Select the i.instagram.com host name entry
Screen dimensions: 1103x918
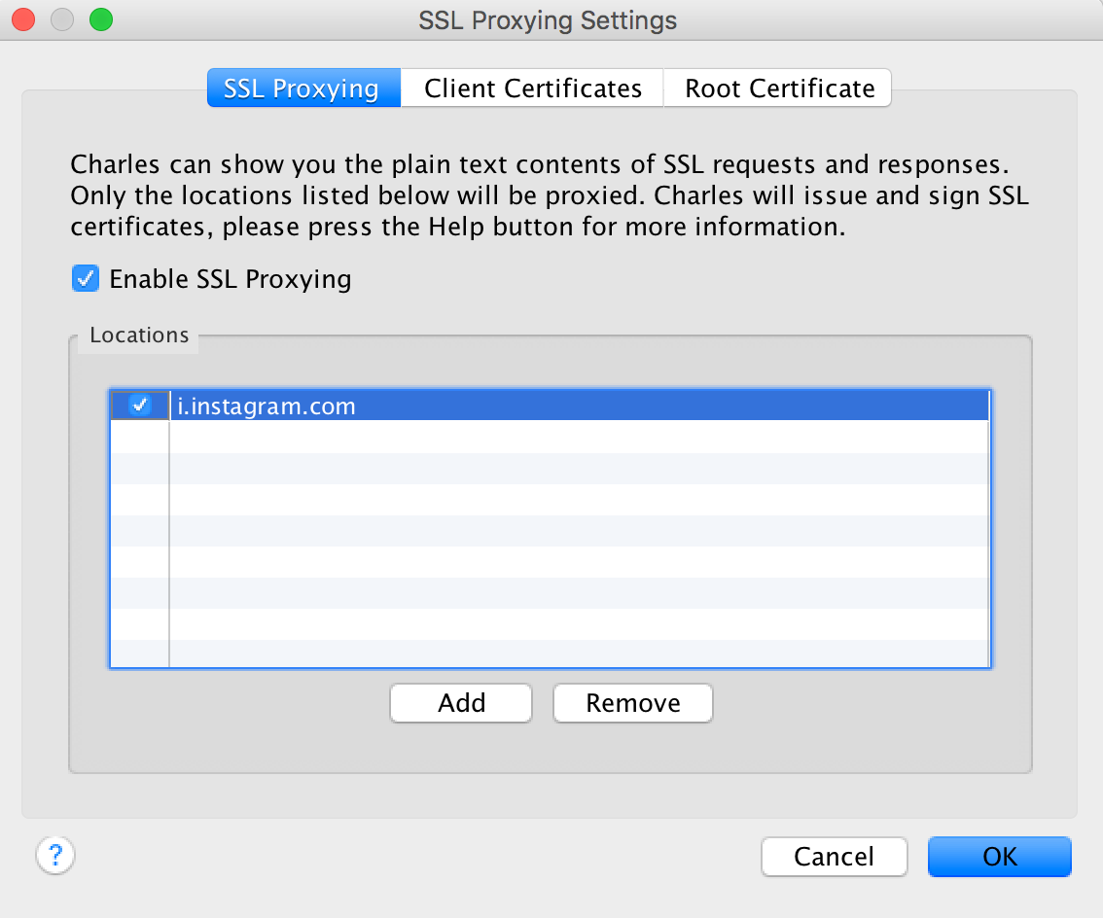click(266, 406)
